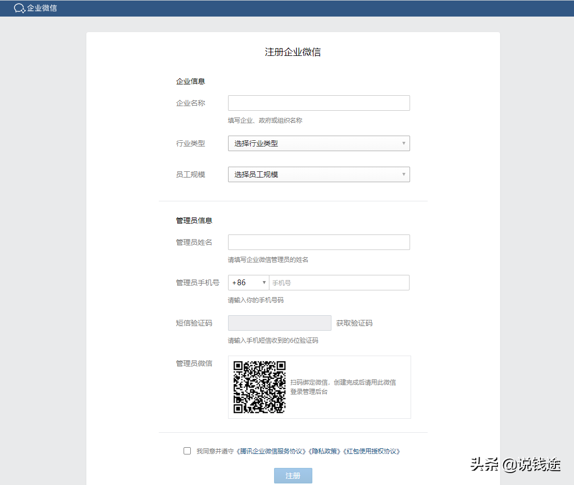Click the 手机号 phone number field
This screenshot has width=574, height=485.
click(340, 283)
